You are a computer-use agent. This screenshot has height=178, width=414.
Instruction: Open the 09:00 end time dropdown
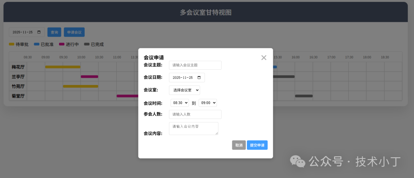pyautogui.click(x=208, y=103)
